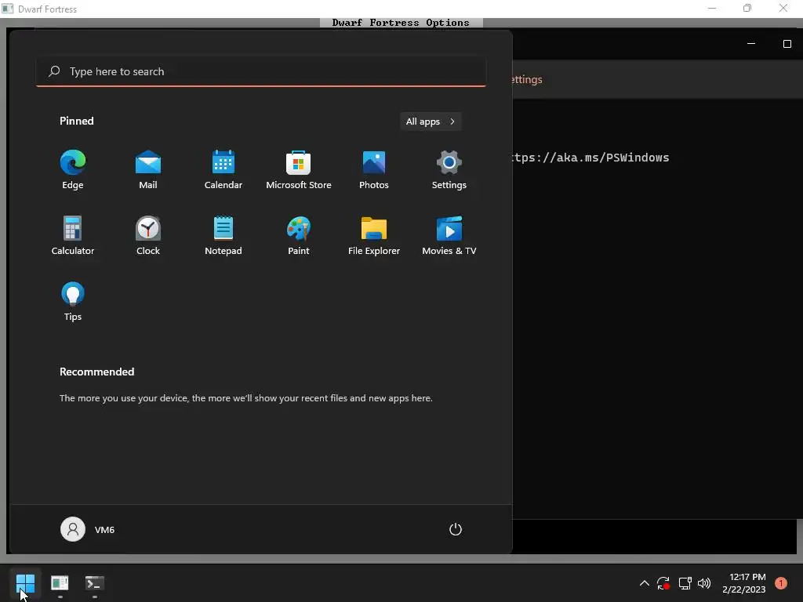The height and width of the screenshot is (602, 803).
Task: Switch to Terminal app on taskbar
Action: 95,583
